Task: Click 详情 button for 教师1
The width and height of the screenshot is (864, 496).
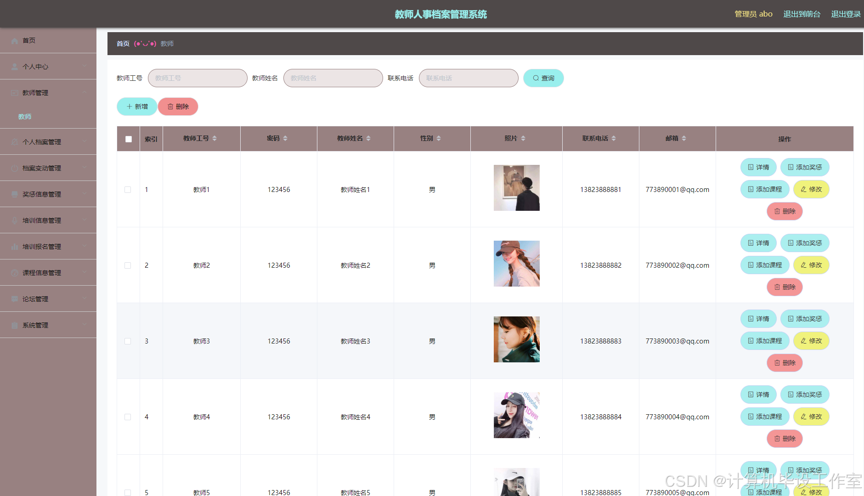Action: (758, 167)
